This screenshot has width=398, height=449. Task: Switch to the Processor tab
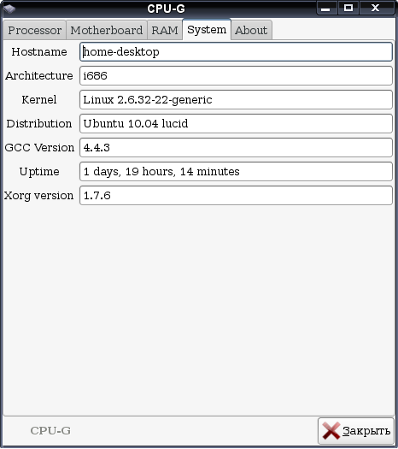point(35,30)
